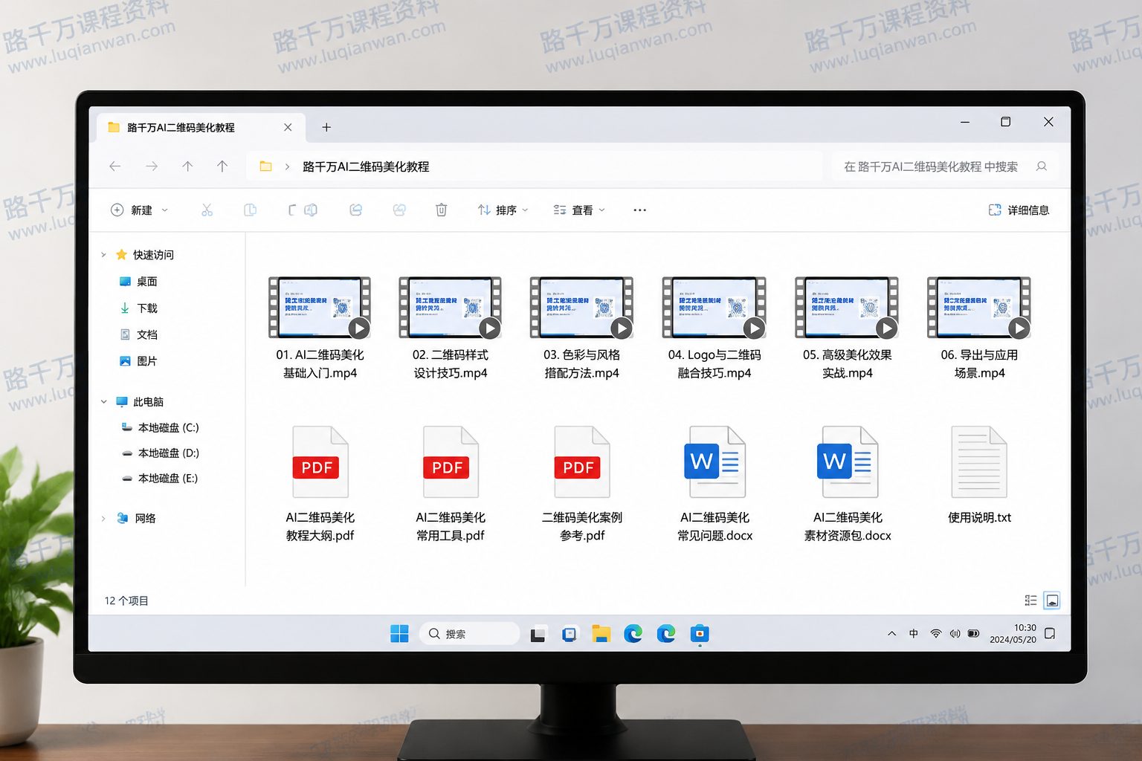Collapse the 此电脑 tree node

pyautogui.click(x=103, y=402)
